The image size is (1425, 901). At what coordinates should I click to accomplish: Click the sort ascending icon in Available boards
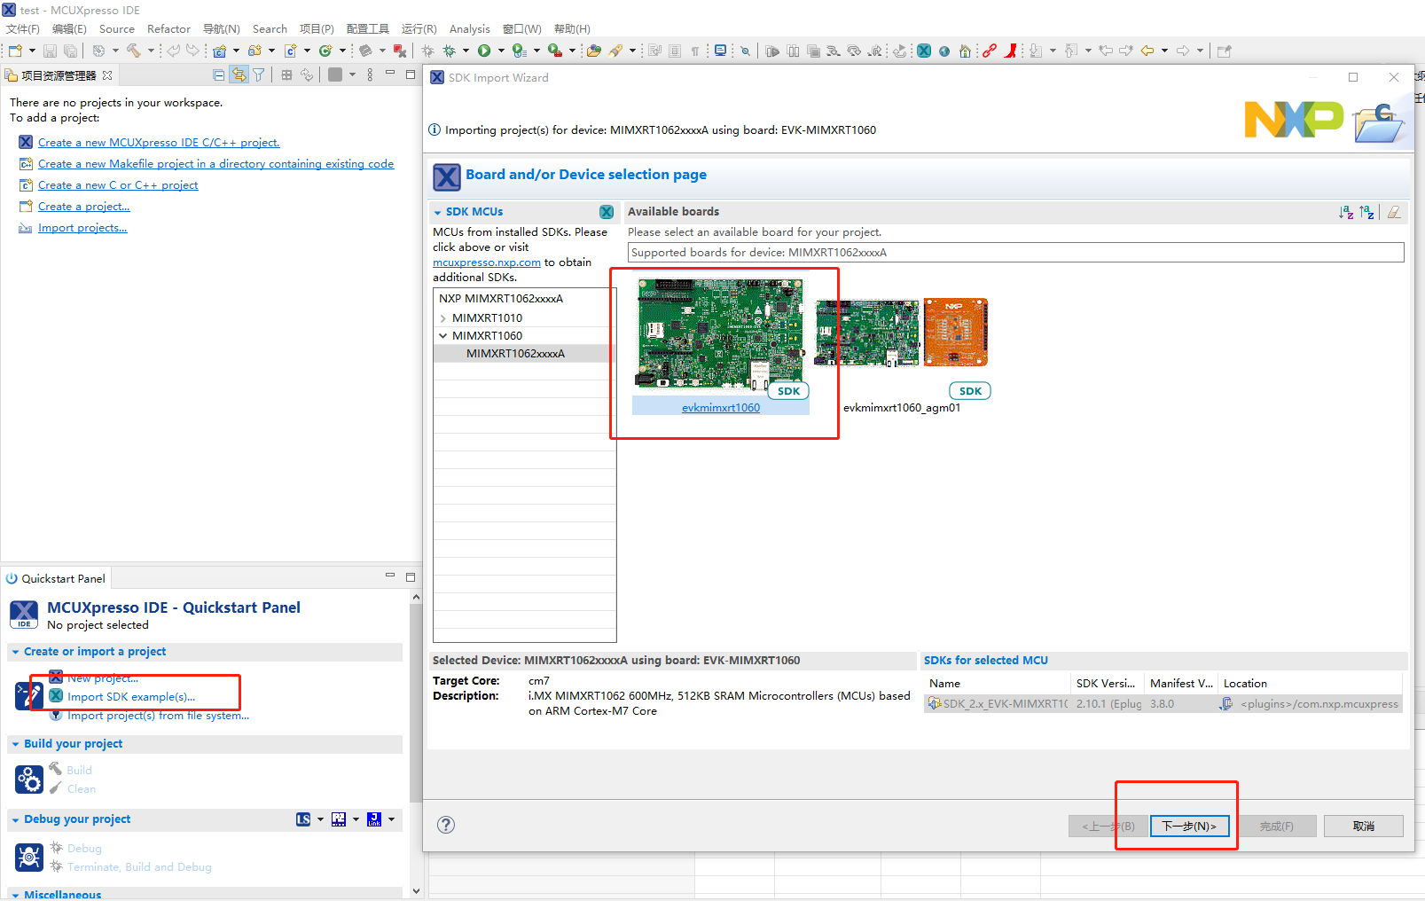pyautogui.click(x=1346, y=212)
